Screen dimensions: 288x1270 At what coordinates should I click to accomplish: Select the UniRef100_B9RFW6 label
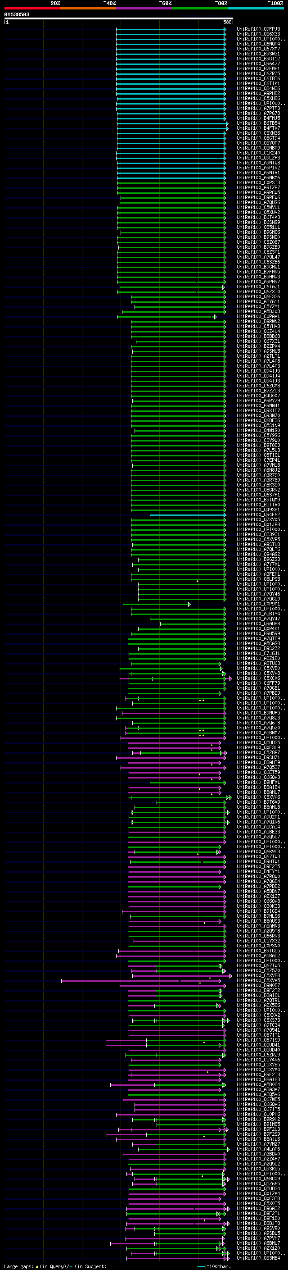pyautogui.click(x=258, y=198)
